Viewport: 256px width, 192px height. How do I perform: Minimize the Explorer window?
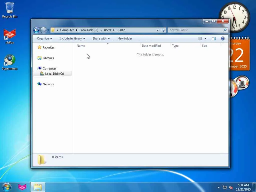(207, 21)
